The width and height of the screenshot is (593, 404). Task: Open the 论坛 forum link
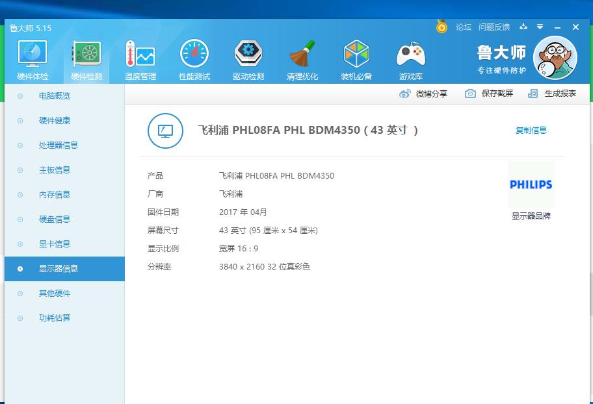(x=463, y=27)
